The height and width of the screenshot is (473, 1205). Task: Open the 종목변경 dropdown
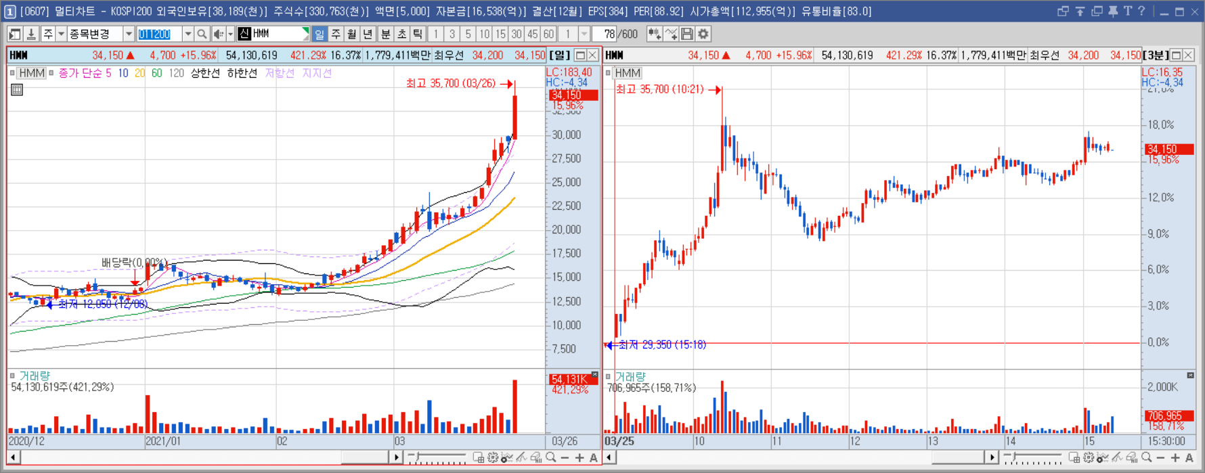click(x=129, y=34)
